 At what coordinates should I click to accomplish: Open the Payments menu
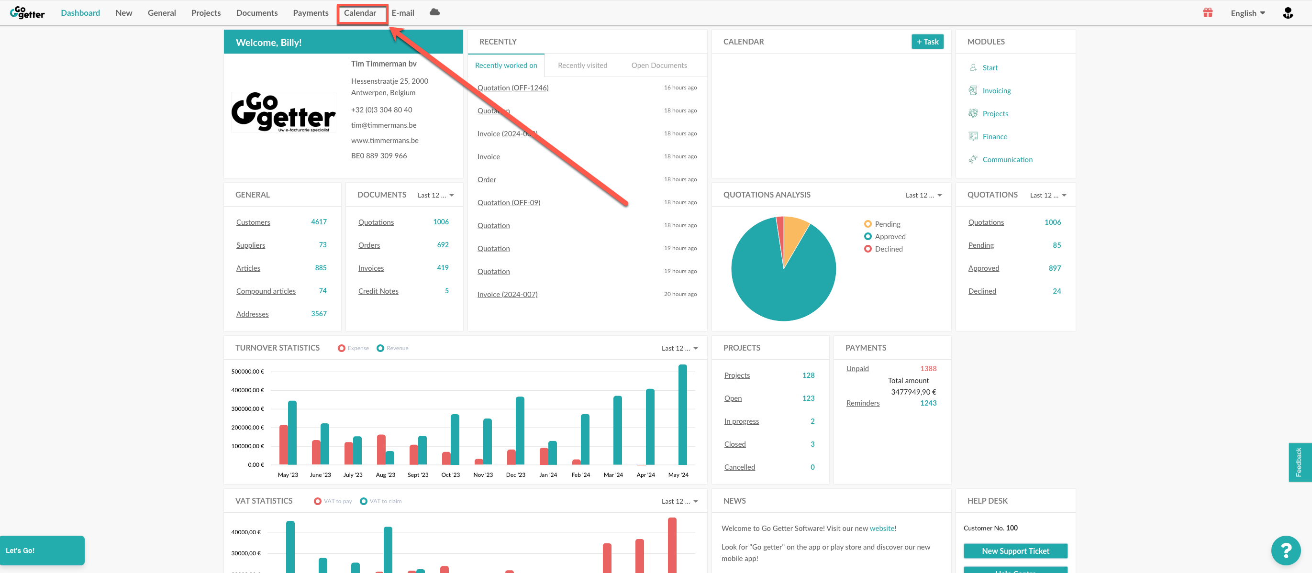310,13
